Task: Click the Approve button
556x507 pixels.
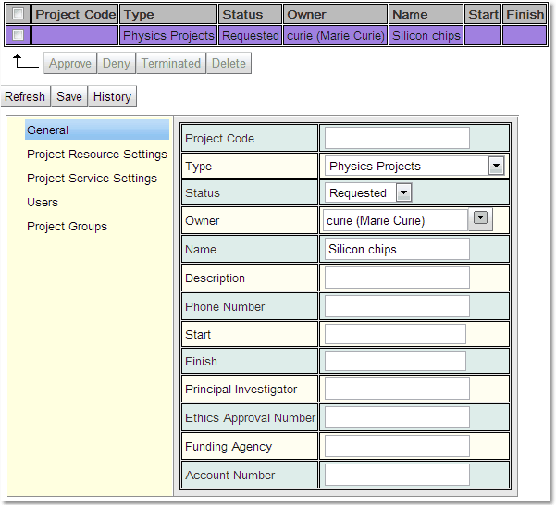Action: click(x=70, y=63)
